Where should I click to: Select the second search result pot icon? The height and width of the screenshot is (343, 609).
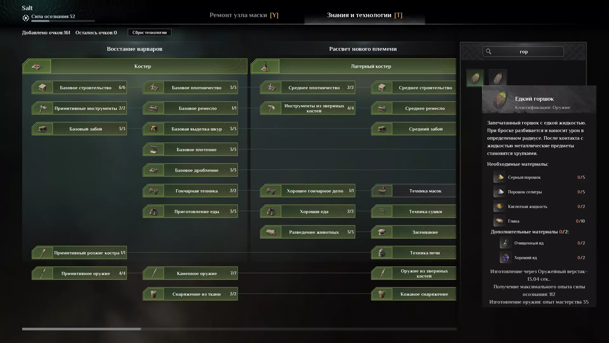click(498, 78)
